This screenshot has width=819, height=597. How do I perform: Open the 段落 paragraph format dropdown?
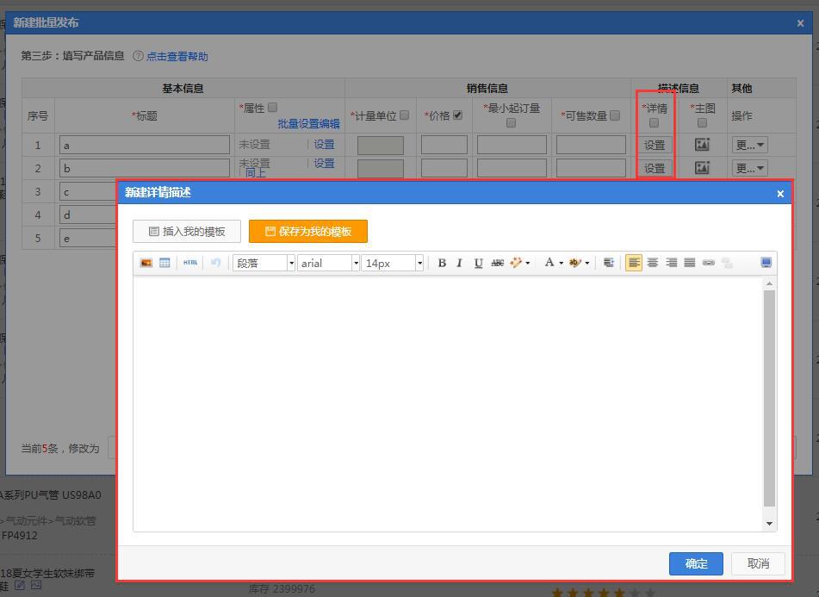(x=264, y=263)
